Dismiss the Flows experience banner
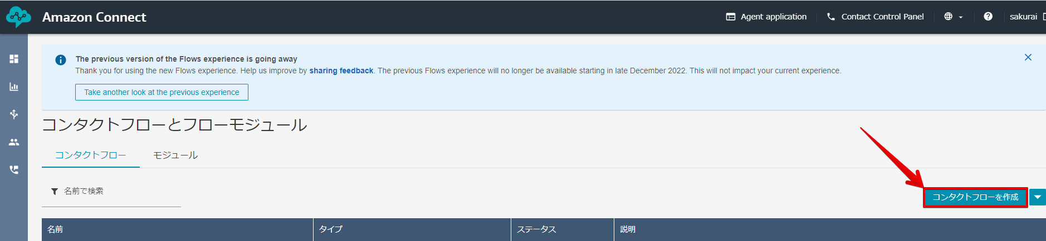Viewport: 1046px width, 241px height. [1028, 57]
